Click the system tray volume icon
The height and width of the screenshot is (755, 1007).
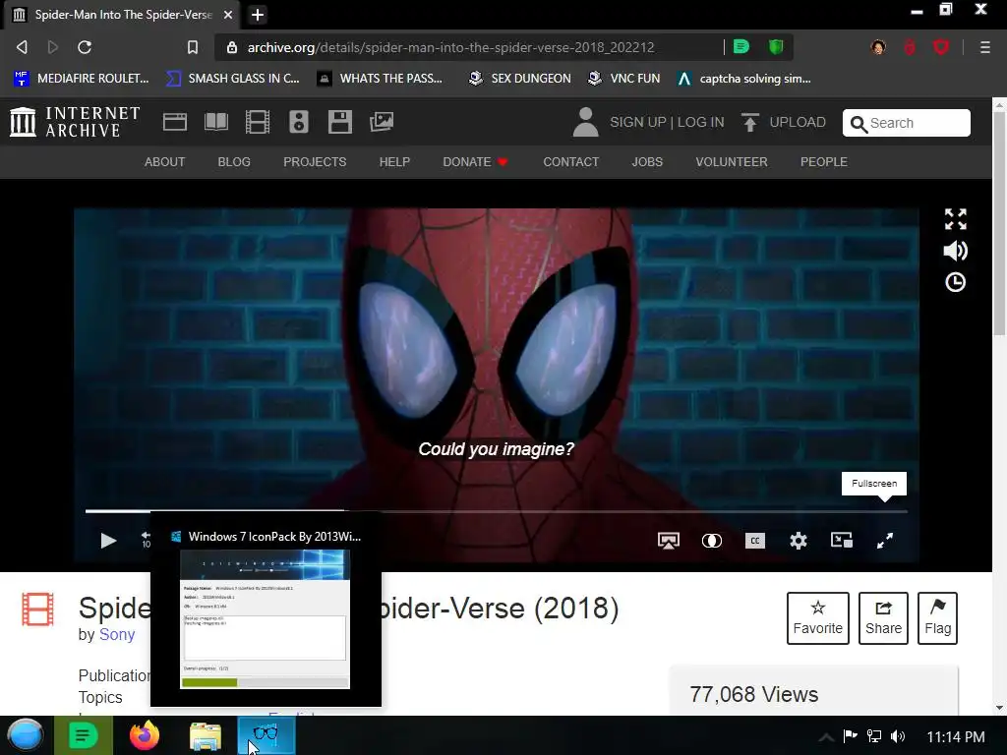898,736
